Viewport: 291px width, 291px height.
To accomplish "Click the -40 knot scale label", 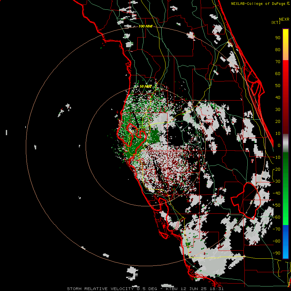I will point(277,193).
